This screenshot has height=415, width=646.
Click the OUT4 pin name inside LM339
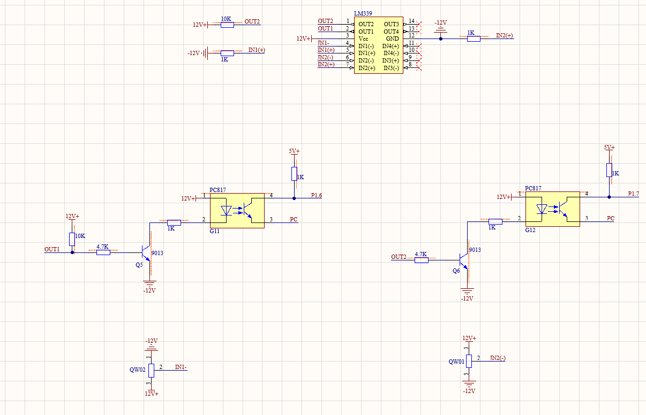pos(391,32)
